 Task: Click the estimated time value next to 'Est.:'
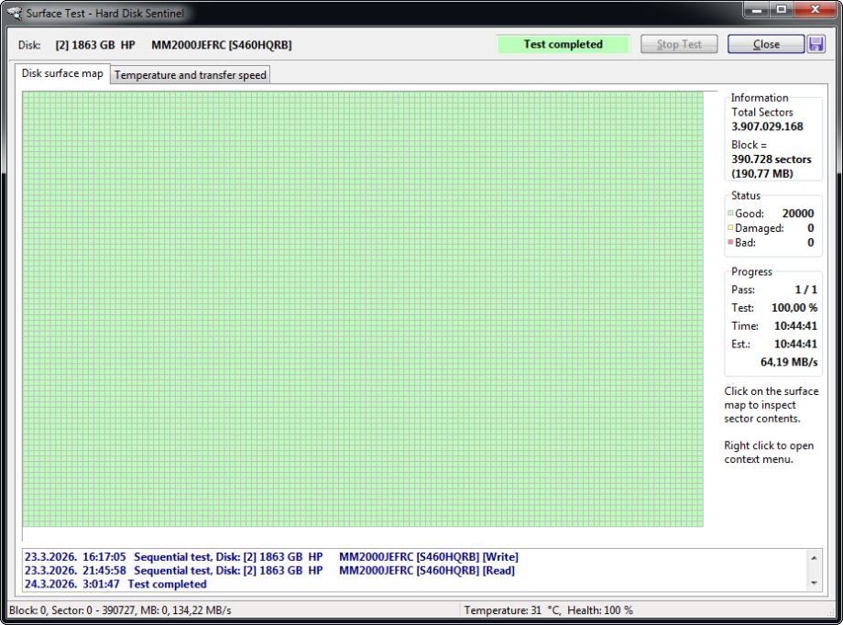click(x=795, y=344)
